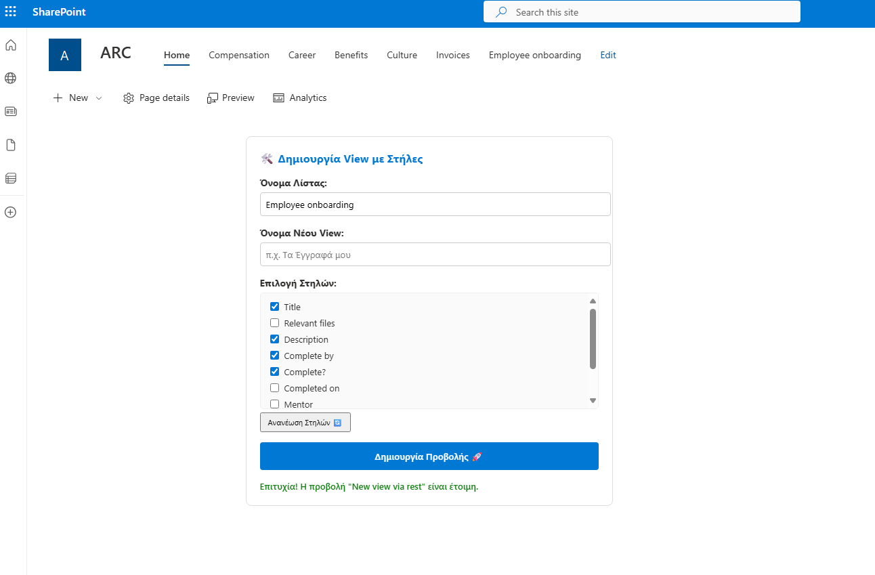This screenshot has width=875, height=575.
Task: Focus the Όνομα Νέου View input
Action: click(435, 255)
